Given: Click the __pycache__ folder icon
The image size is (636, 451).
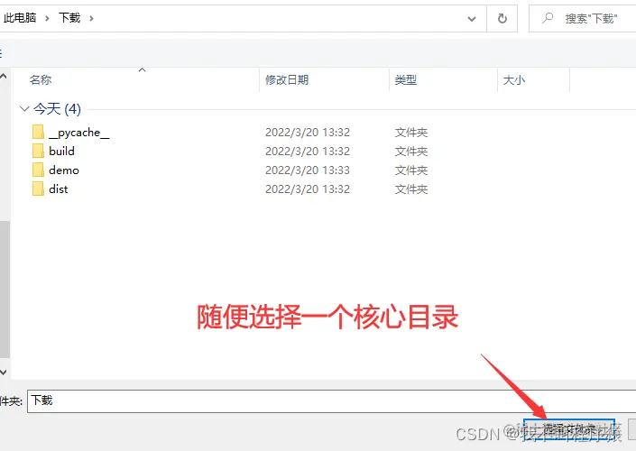Looking at the screenshot, I should [38, 132].
